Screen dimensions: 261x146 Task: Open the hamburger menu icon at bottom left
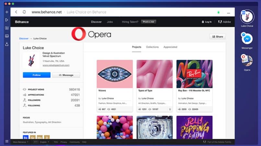[7, 141]
